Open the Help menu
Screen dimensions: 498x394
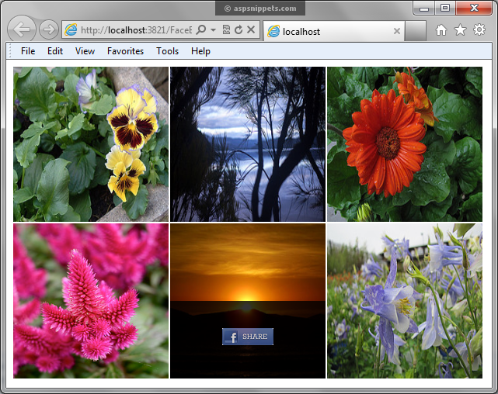point(200,51)
